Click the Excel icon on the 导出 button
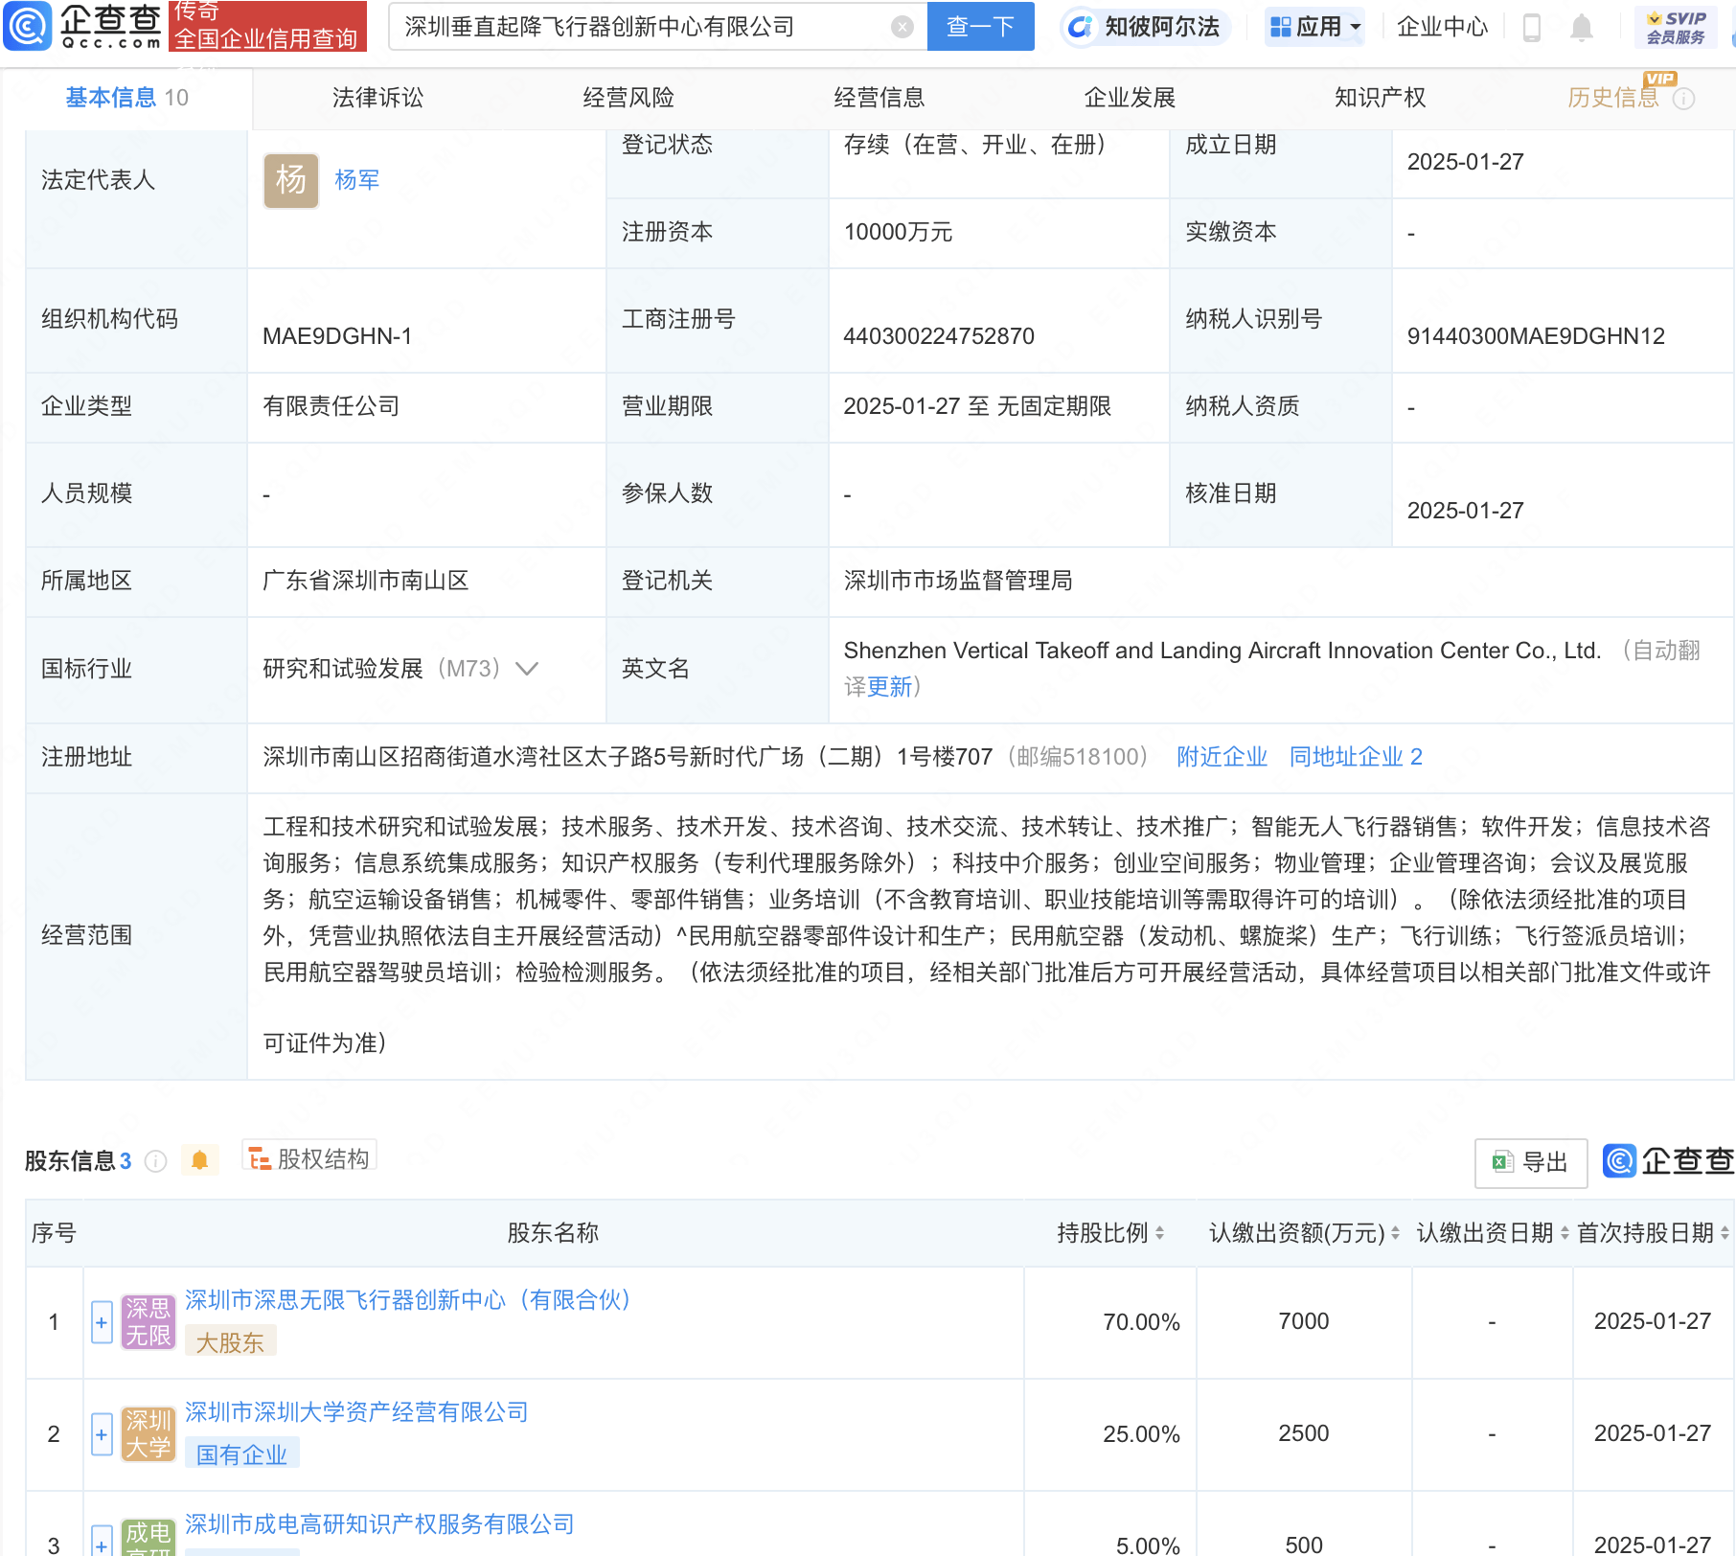This screenshot has height=1556, width=1736. pos(1502,1162)
